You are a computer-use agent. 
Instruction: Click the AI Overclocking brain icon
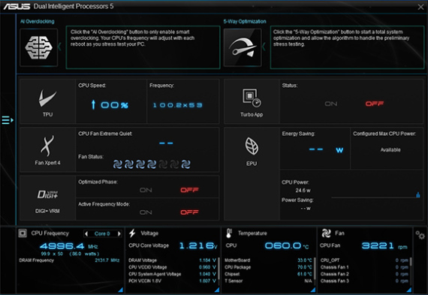click(39, 47)
